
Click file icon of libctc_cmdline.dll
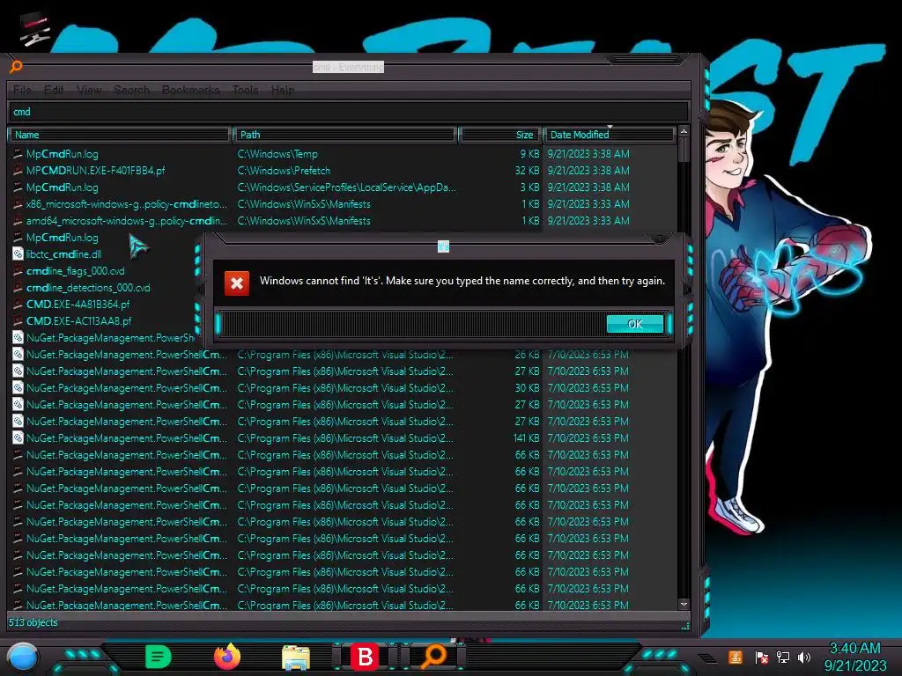tap(18, 254)
